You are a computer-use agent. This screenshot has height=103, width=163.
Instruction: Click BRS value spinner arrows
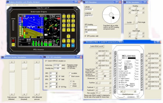coord(56,79)
